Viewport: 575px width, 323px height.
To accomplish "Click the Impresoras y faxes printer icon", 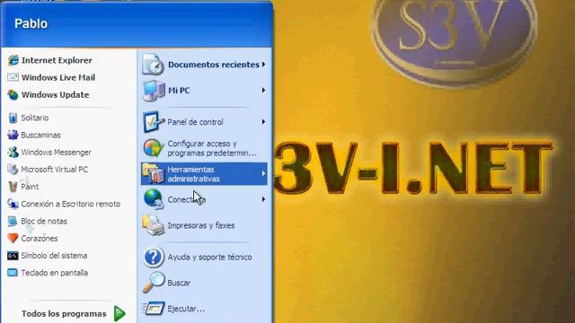I will (154, 225).
